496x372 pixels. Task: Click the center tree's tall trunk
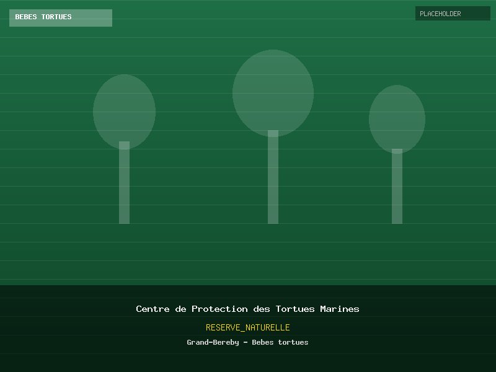click(273, 181)
